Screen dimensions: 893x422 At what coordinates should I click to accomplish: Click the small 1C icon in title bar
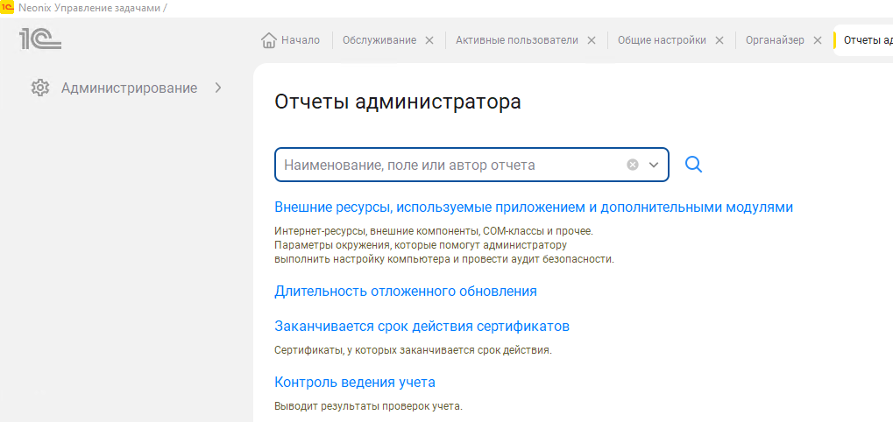[8, 7]
